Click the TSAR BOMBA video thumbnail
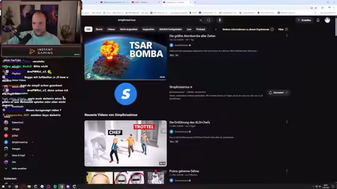This screenshot has width=337, height=189. coord(125,57)
